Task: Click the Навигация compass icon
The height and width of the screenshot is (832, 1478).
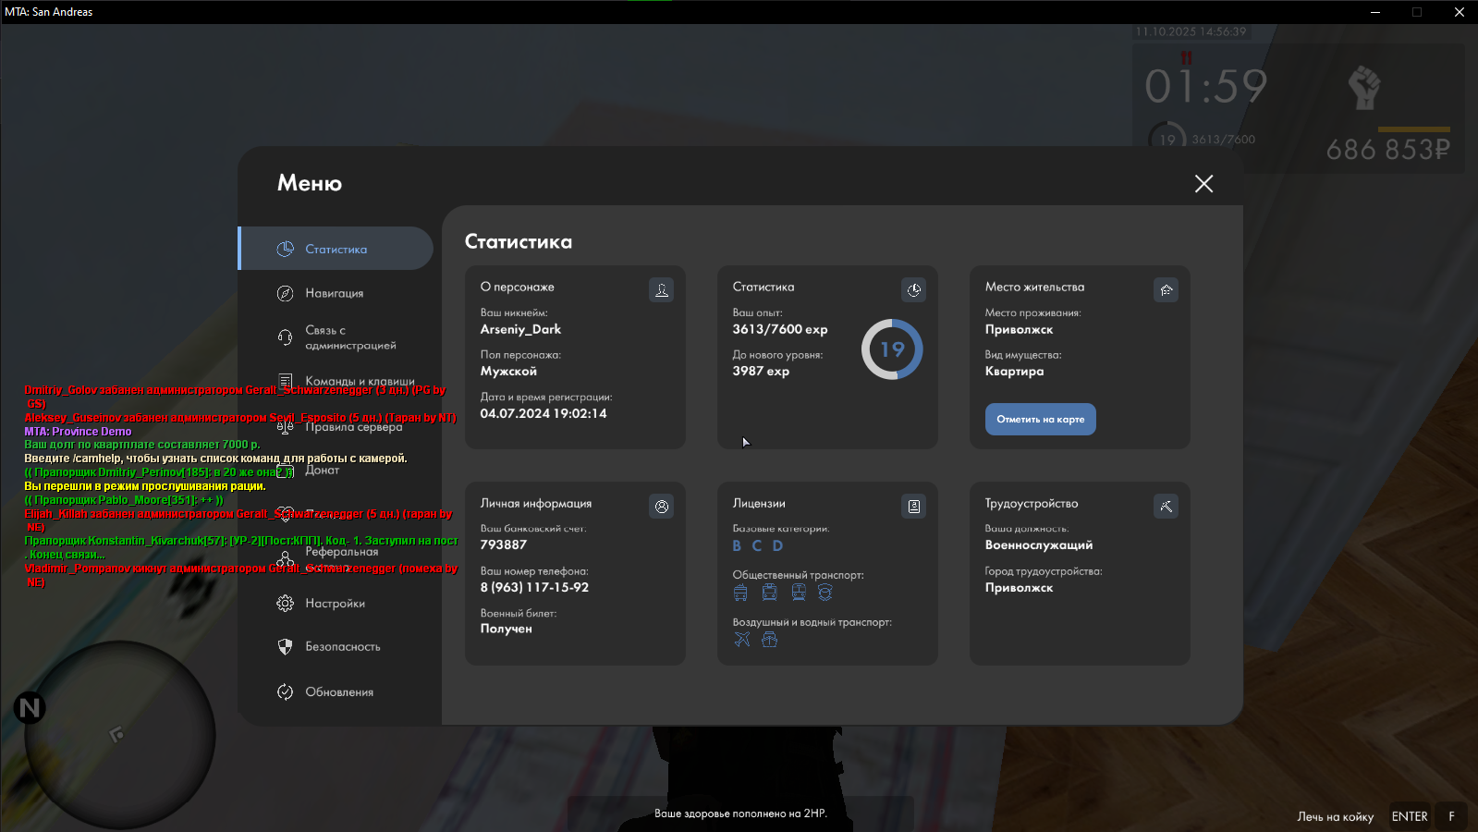Action: (286, 293)
